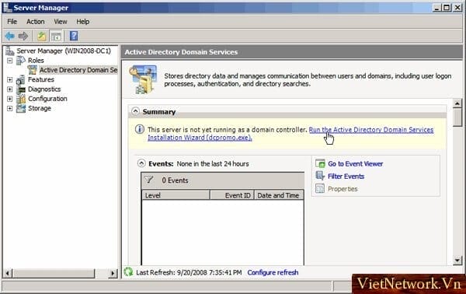Click the Storage node icon

[x=21, y=108]
